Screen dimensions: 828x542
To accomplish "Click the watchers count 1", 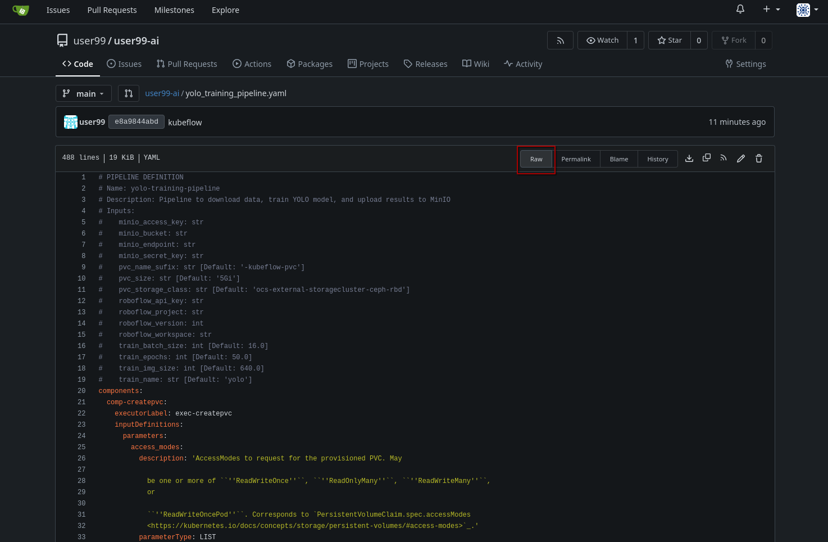I will (635, 40).
